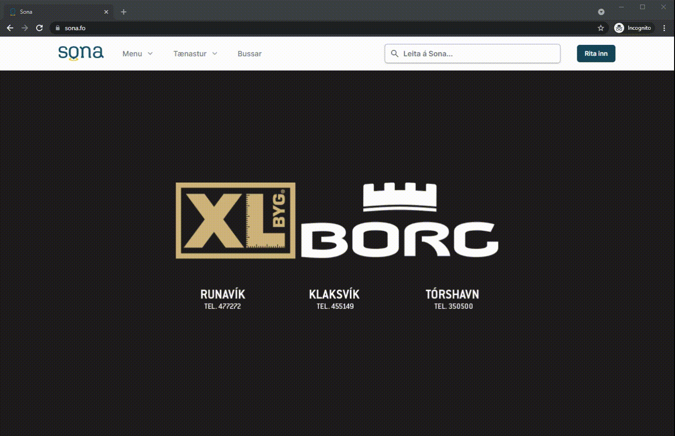Focus the Leita á Sona search field
The image size is (675, 436).
[472, 54]
